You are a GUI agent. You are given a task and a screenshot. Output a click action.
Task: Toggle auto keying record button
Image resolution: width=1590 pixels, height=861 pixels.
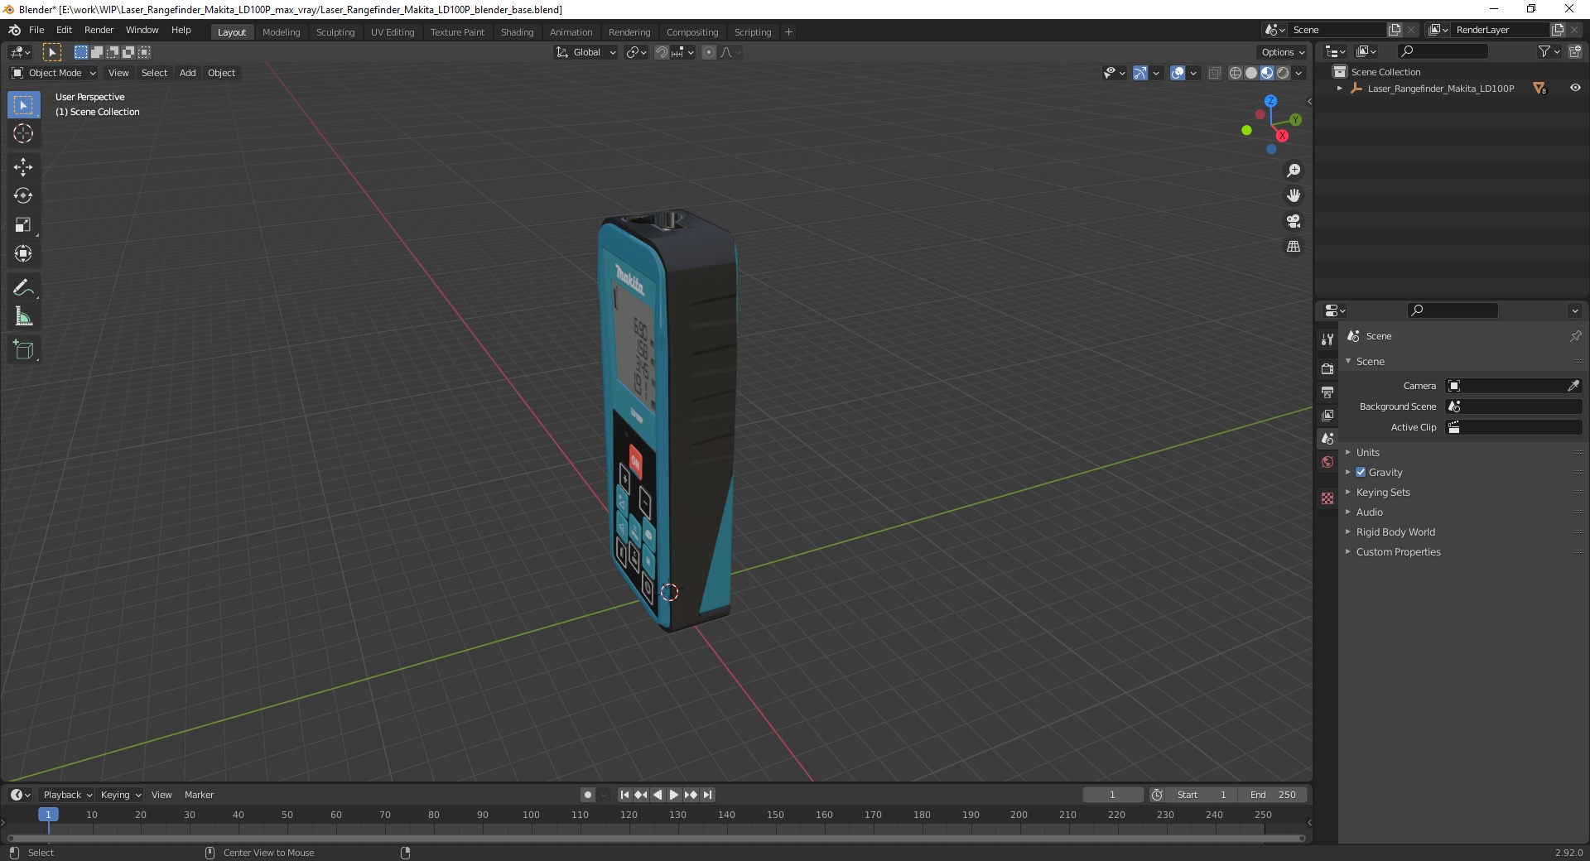point(588,795)
